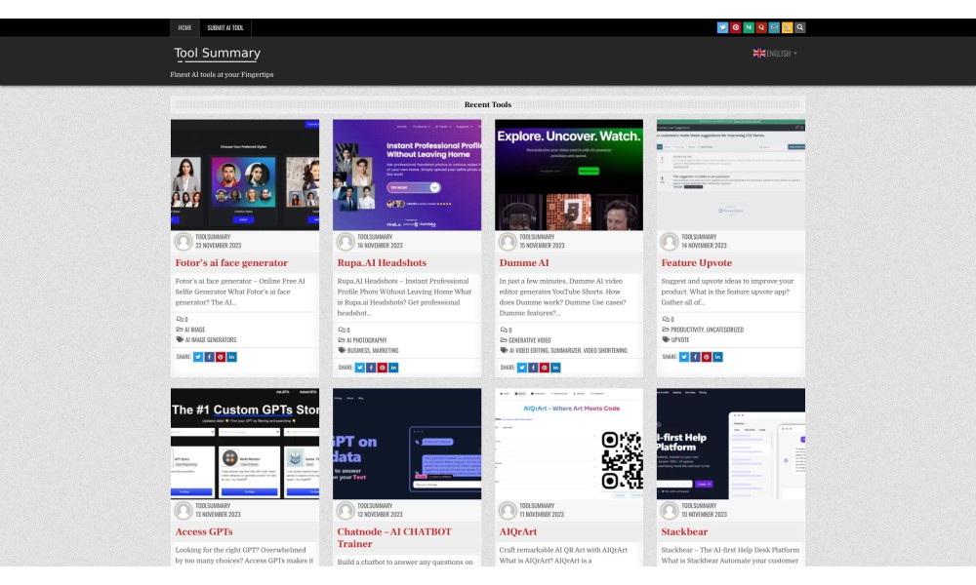Image resolution: width=976 pixels, height=585 pixels.
Task: Share Feature Upvote on LinkedIn
Action: click(717, 357)
